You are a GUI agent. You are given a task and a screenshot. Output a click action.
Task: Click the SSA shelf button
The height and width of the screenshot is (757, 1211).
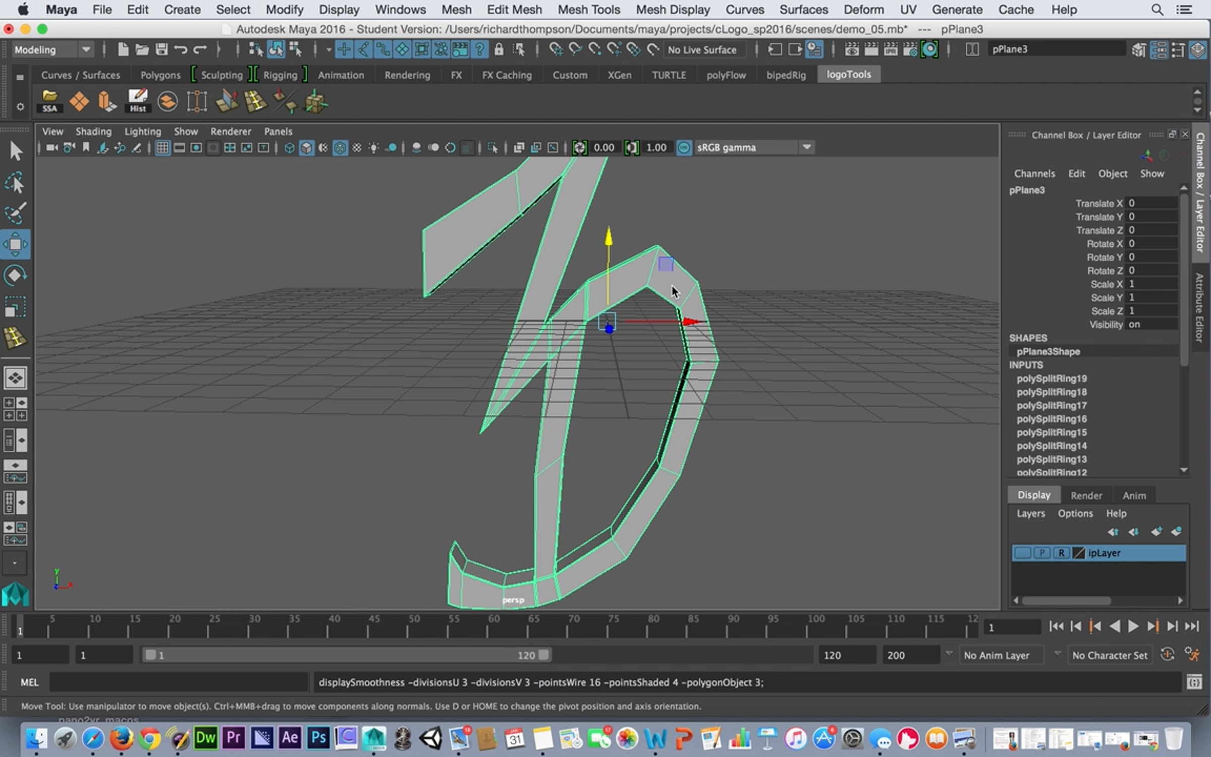(49, 101)
